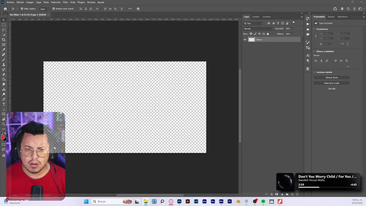This screenshot has height=206, width=366.
Task: Click the Eliminar fondo button
Action: pos(332,78)
